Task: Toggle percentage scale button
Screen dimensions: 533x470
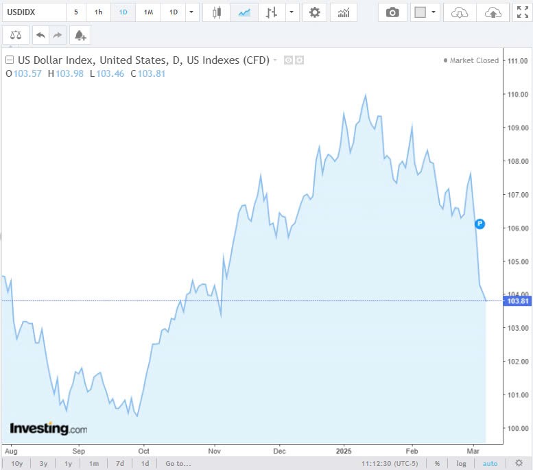Action: [x=437, y=464]
